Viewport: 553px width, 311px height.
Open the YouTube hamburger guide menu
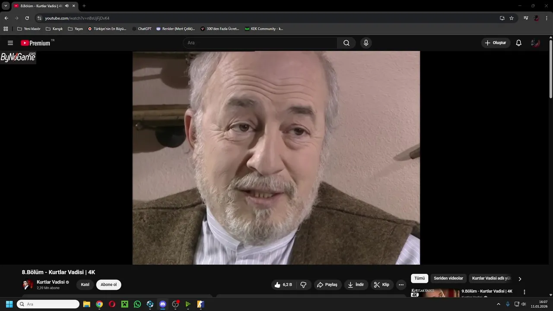(x=10, y=43)
